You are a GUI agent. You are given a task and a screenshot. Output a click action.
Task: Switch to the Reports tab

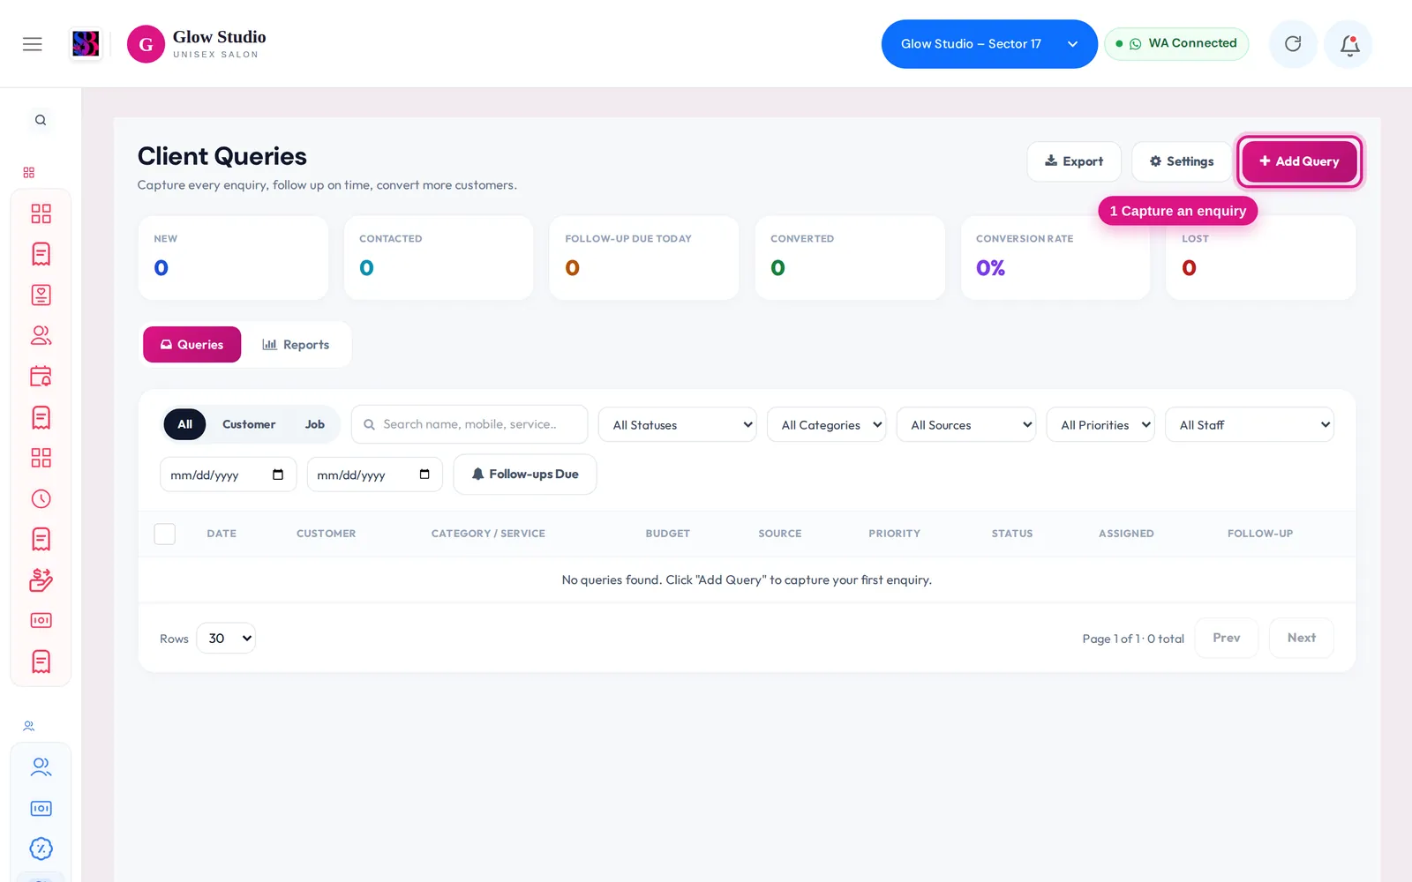[296, 344]
